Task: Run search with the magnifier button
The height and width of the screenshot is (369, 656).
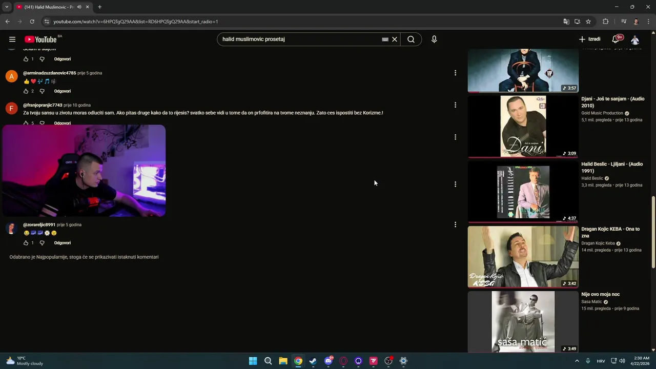Action: [411, 39]
